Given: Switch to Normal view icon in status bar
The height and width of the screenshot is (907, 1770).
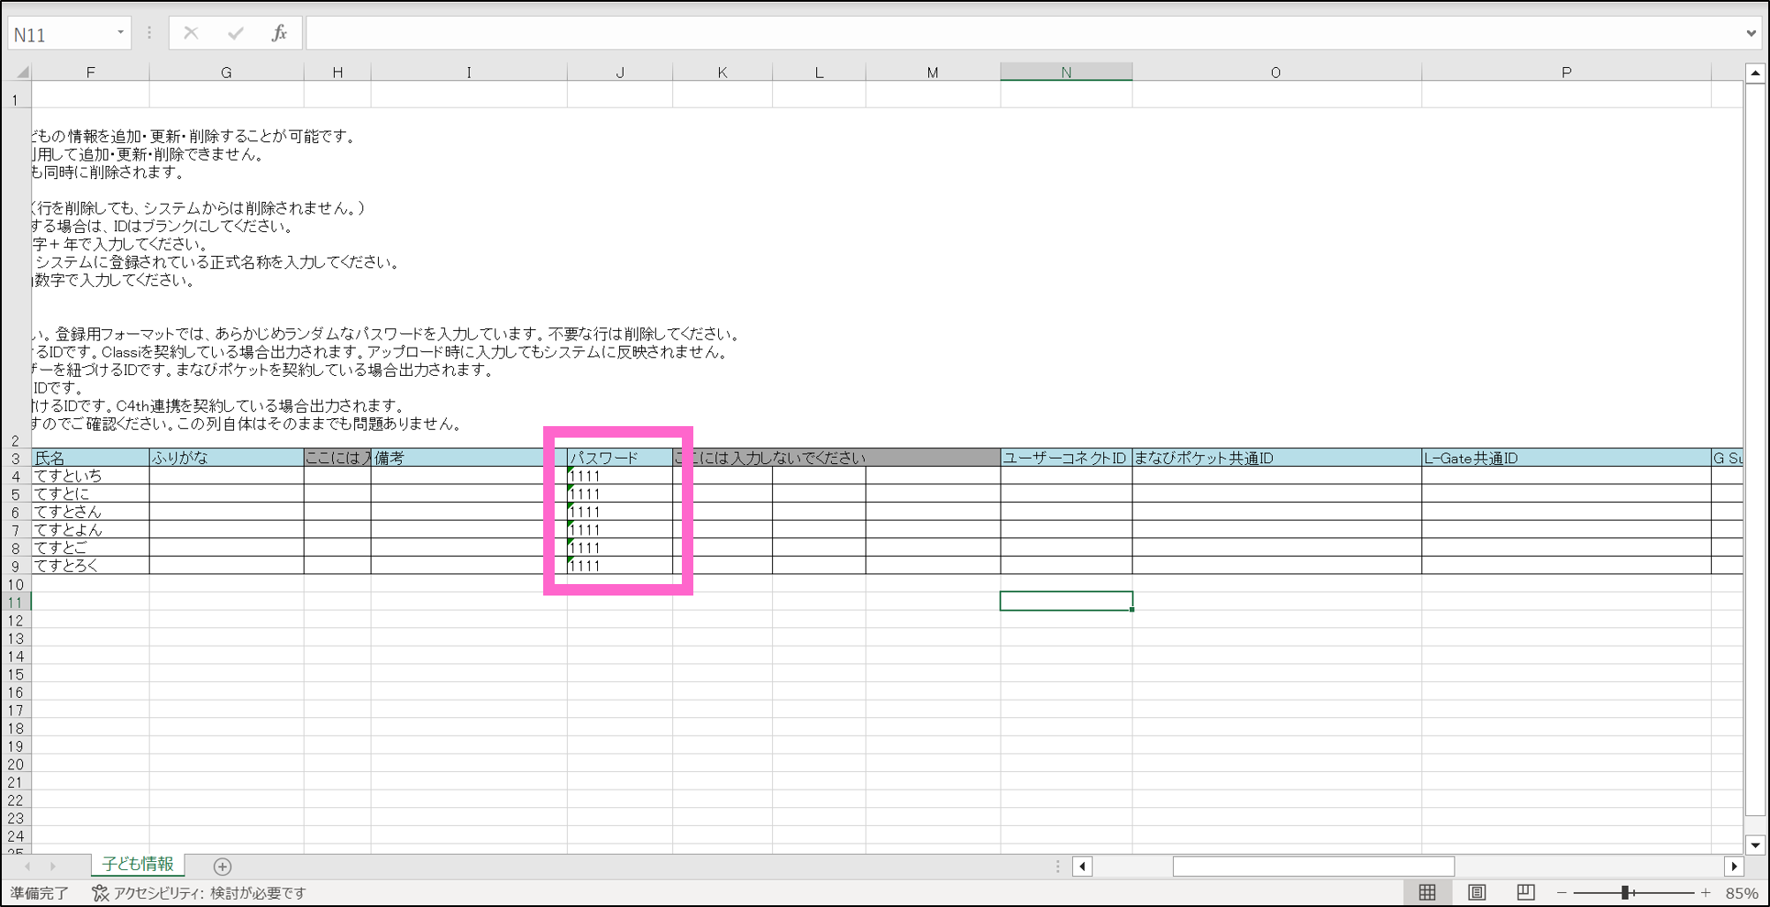Looking at the screenshot, I should [1427, 893].
